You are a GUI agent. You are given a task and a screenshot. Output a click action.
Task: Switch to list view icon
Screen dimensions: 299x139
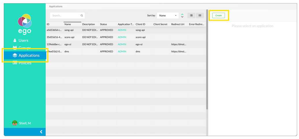(191, 15)
